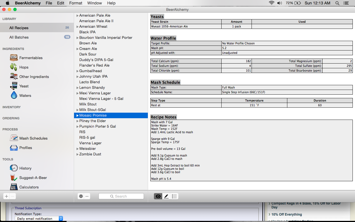Open the Notification Center icon

[346, 3]
